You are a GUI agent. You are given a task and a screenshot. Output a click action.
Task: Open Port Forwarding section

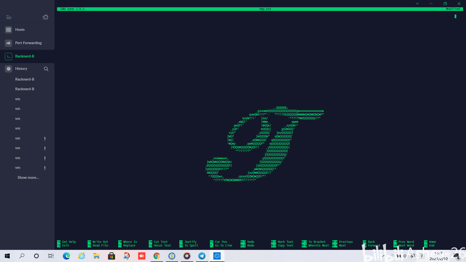point(27,43)
